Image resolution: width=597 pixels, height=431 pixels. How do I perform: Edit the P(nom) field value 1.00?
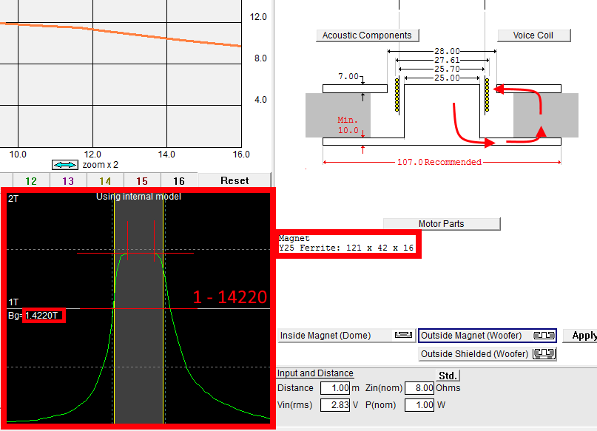pos(419,405)
